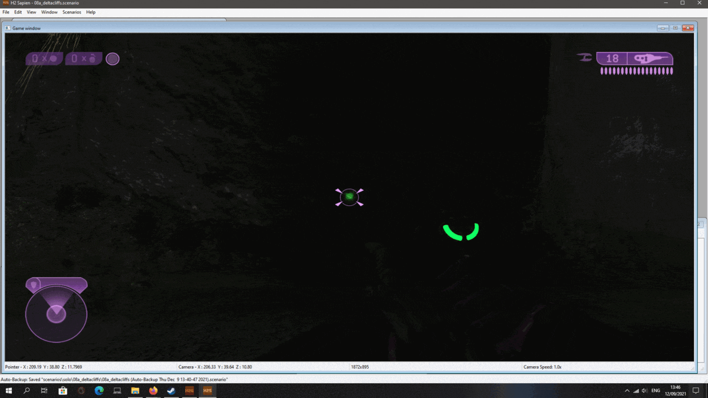Click the green curved object marker
The image size is (708, 398).
(461, 232)
